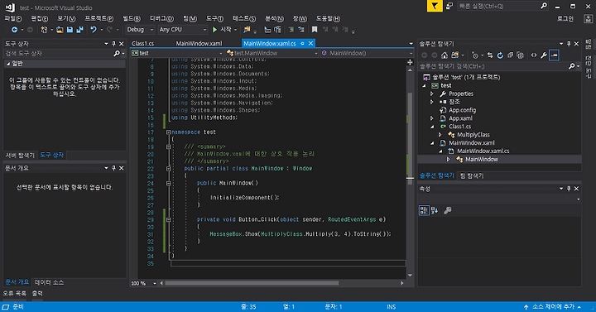Open the Debug configuration dropdown

140,30
